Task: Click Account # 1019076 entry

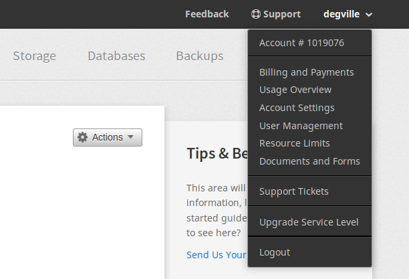Action: click(301, 43)
